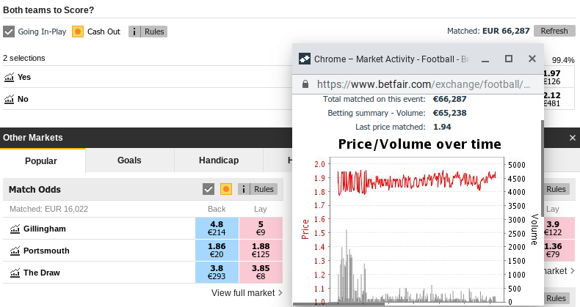Screen dimensions: 580x307
Task: Click the Portsmouth team name
Action: [46, 251]
